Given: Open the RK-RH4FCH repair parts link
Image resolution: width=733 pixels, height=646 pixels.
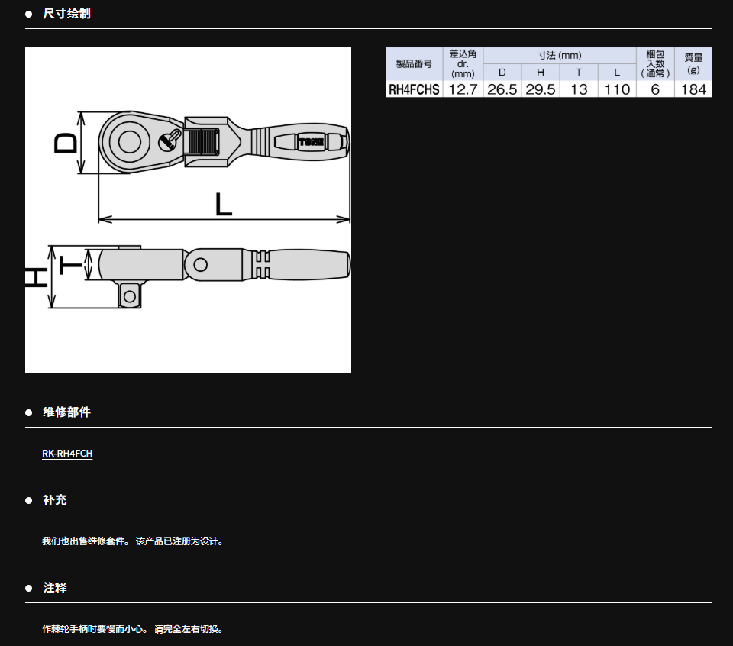Looking at the screenshot, I should pyautogui.click(x=67, y=454).
